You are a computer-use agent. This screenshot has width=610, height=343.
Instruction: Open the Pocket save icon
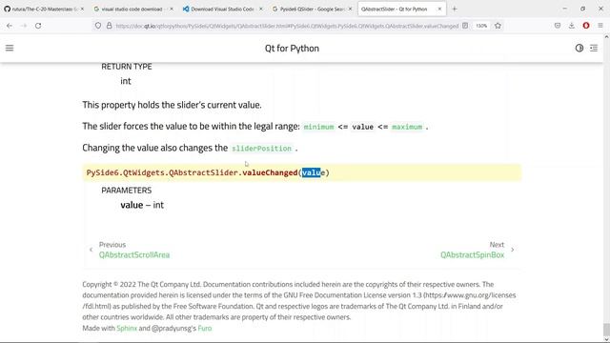pyautogui.click(x=558, y=26)
